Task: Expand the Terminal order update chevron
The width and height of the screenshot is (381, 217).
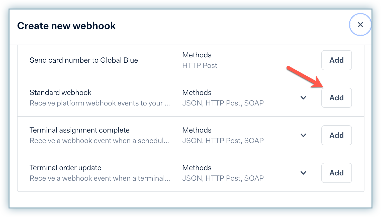Action: point(303,173)
